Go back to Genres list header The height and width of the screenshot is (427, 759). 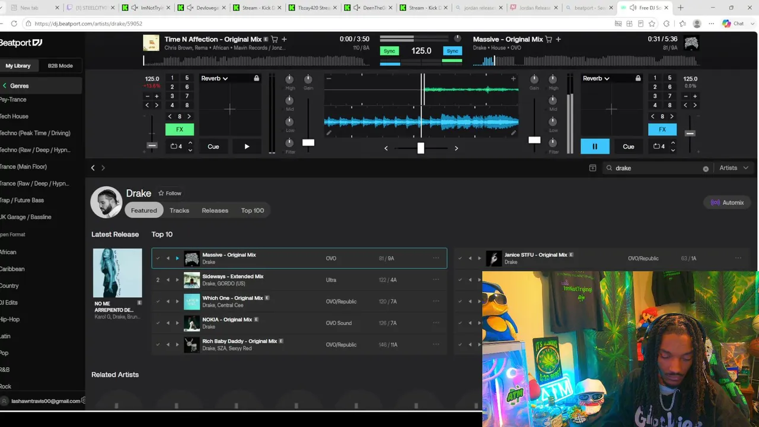40,86
